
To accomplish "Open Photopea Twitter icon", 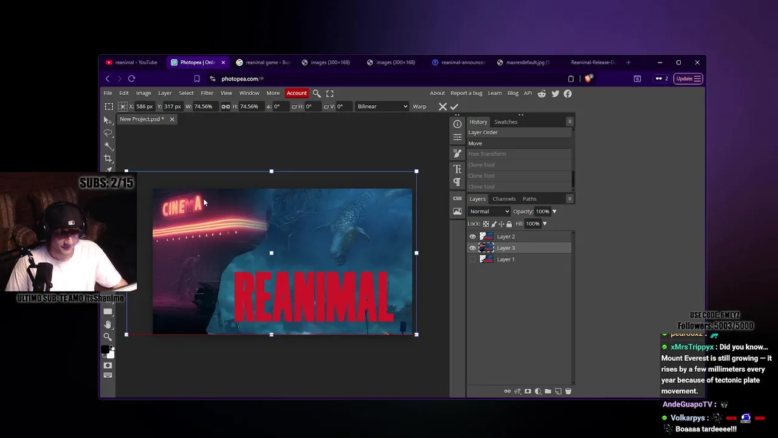I will tap(555, 94).
